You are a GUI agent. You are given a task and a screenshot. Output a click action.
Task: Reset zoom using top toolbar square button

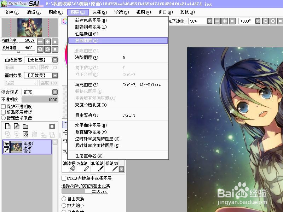tap(232, 21)
